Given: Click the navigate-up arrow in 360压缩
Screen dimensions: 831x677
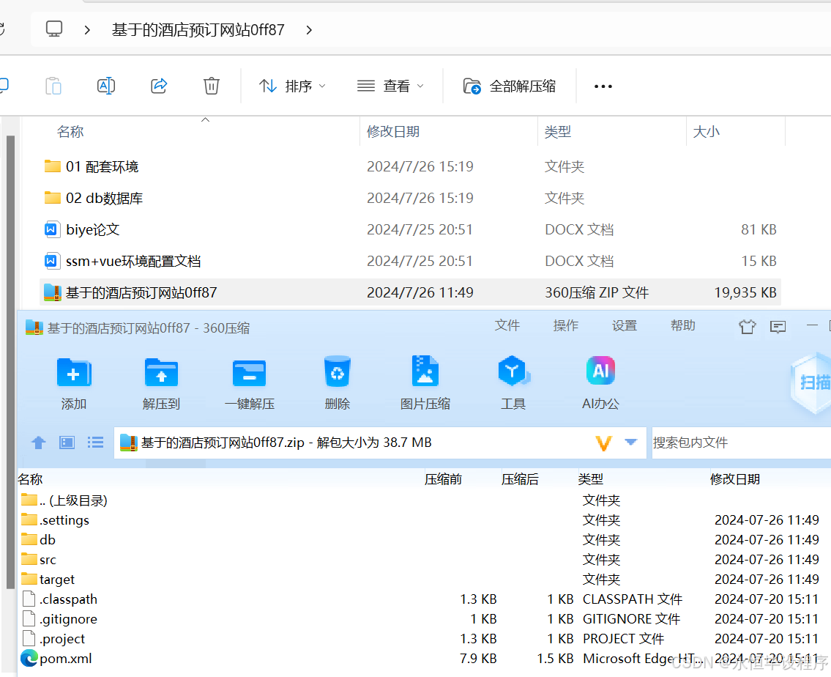Looking at the screenshot, I should 38,443.
